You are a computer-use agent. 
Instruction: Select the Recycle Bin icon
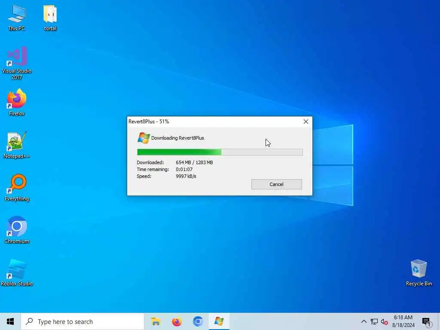pyautogui.click(x=419, y=272)
